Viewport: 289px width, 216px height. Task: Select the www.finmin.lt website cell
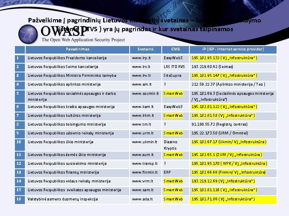coord(145,173)
